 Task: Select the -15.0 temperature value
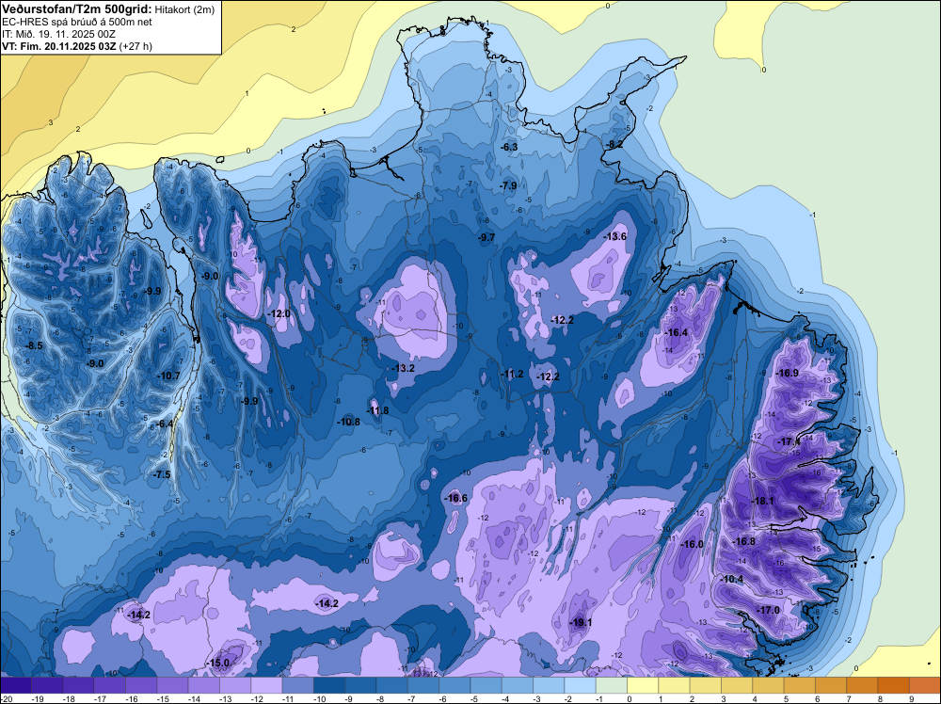pyautogui.click(x=218, y=663)
